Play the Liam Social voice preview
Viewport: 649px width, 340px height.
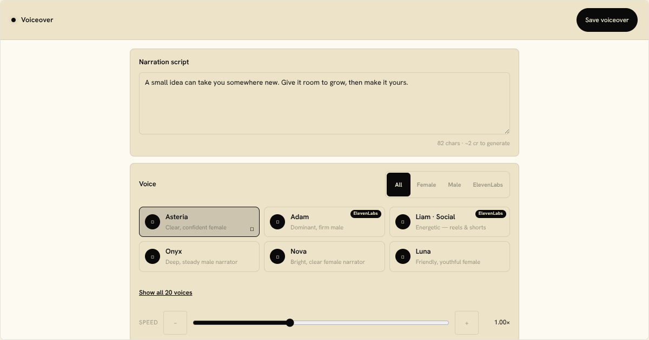[403, 222]
